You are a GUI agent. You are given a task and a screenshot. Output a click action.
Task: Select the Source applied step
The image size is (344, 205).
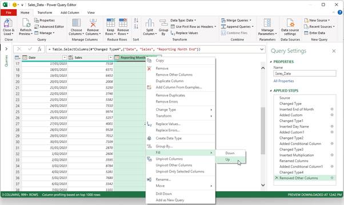[x=305, y=98]
